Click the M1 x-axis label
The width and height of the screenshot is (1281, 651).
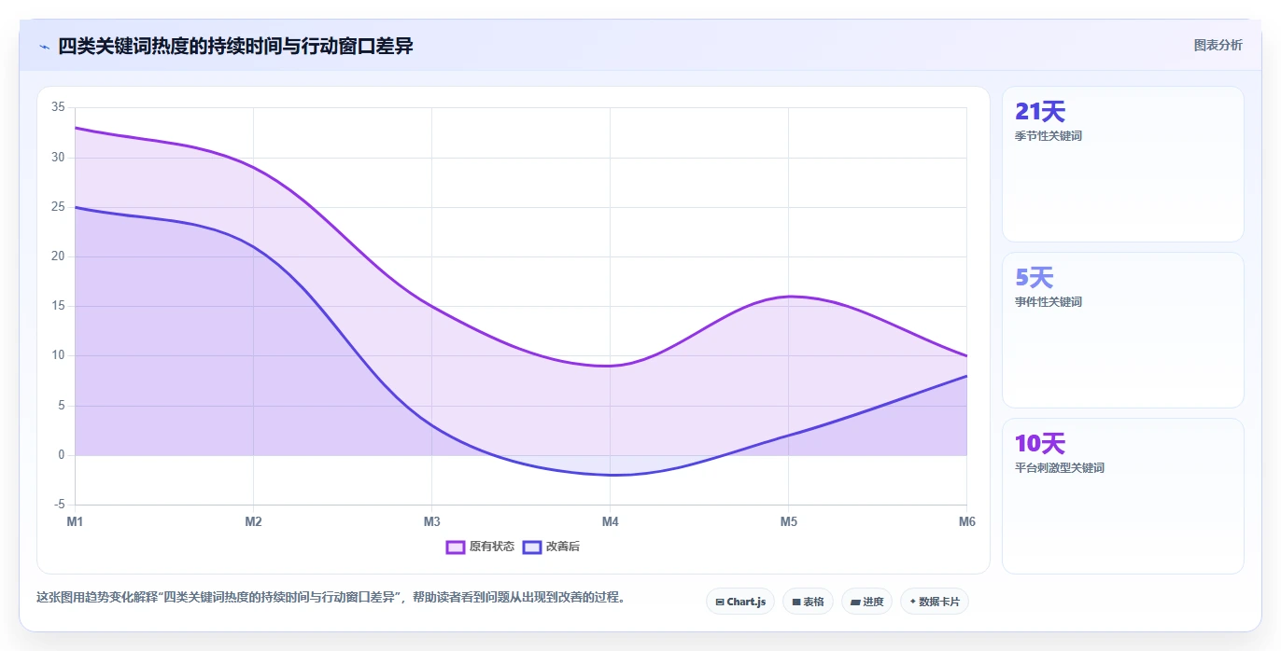click(75, 521)
